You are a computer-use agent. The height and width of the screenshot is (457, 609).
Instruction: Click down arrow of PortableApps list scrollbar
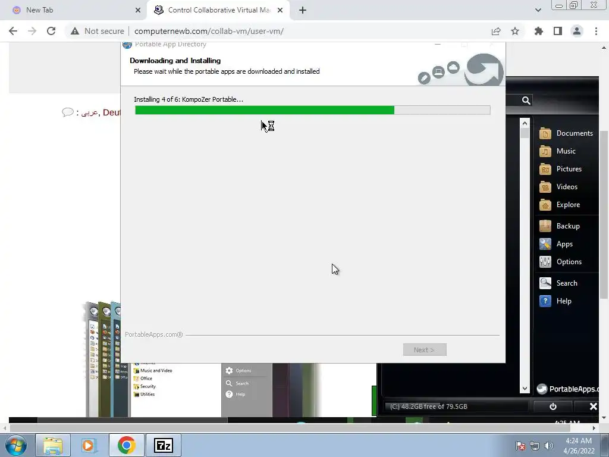coord(525,389)
